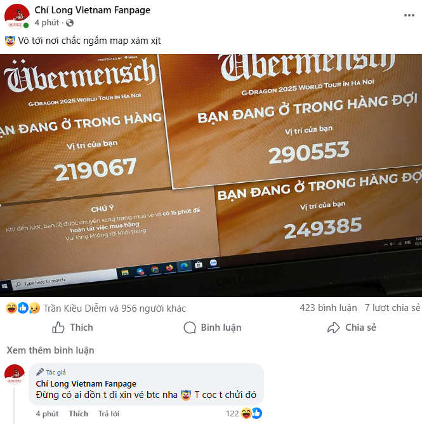Open the Übermensch queue photo
This screenshot has height=424, width=422.
point(211,175)
